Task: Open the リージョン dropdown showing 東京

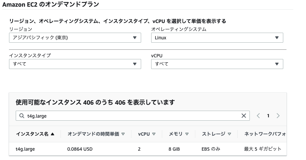Action: click(75, 38)
